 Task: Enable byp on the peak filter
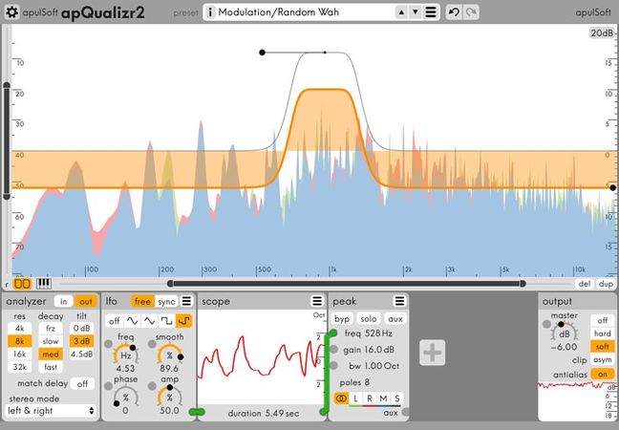point(343,317)
